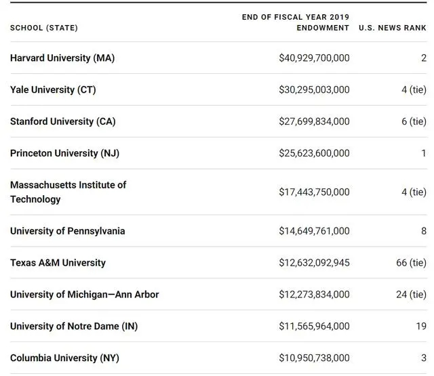
Task: Click Harvard's $40,929,700,000 endowment value
Action: point(314,58)
